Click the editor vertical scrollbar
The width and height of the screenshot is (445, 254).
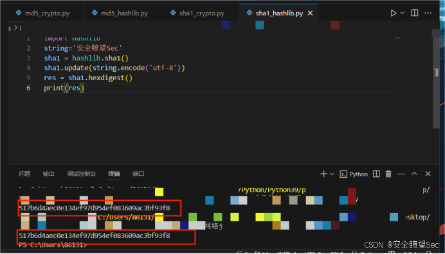click(436, 80)
